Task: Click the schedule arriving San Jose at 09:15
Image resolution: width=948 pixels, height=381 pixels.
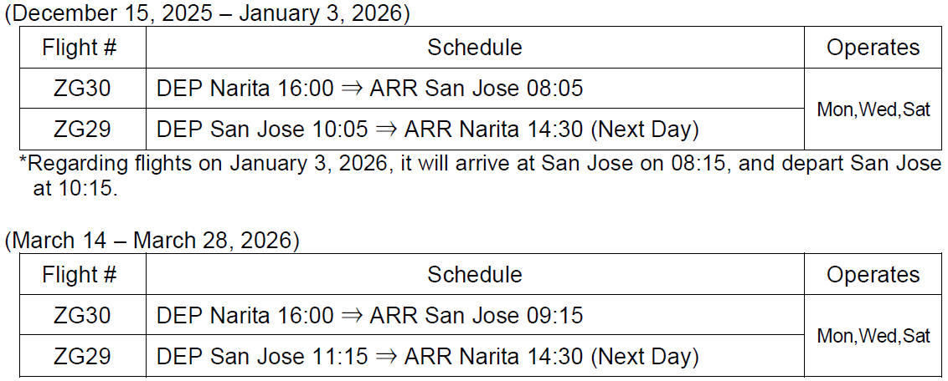Action: tap(369, 316)
